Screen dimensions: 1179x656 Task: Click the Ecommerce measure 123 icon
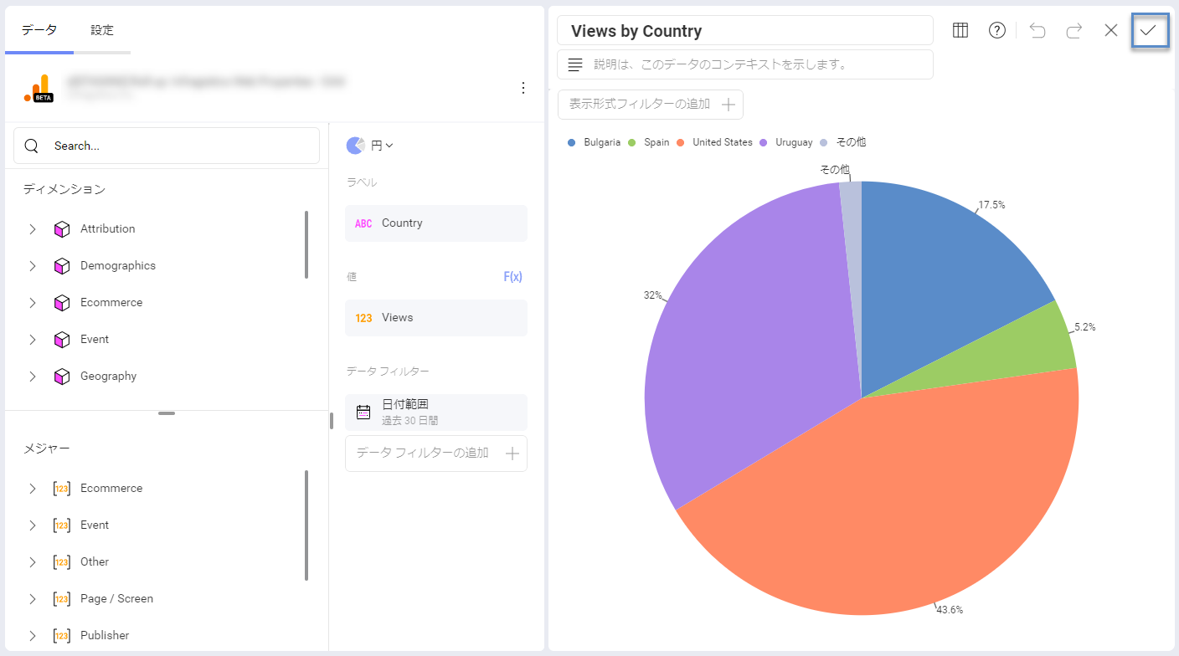pos(62,489)
